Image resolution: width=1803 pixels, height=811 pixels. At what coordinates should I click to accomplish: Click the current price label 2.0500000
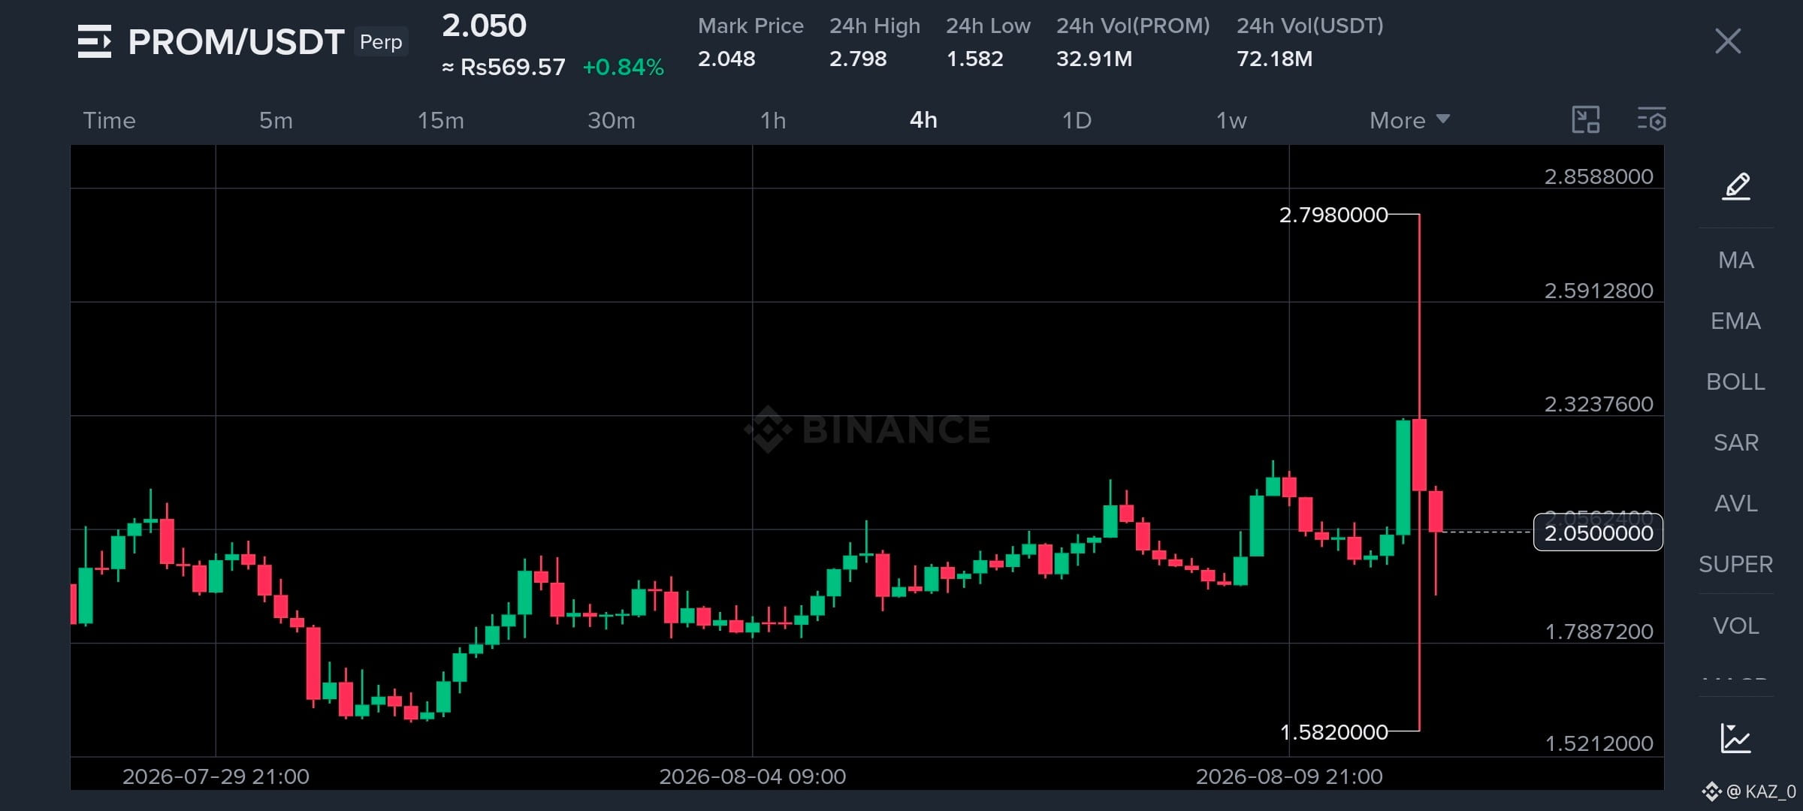[x=1598, y=532]
